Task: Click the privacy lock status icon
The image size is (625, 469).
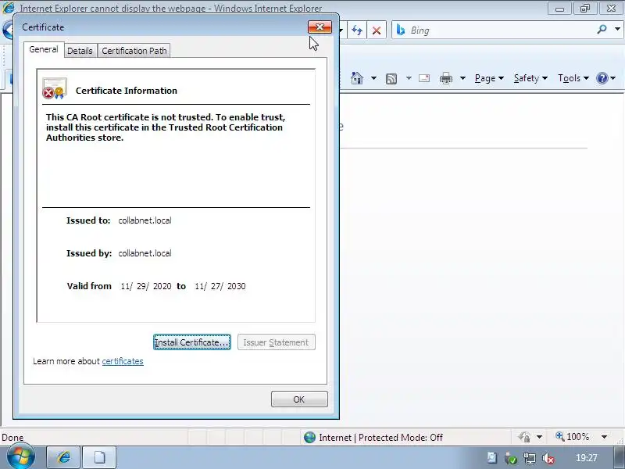Action: click(x=524, y=438)
